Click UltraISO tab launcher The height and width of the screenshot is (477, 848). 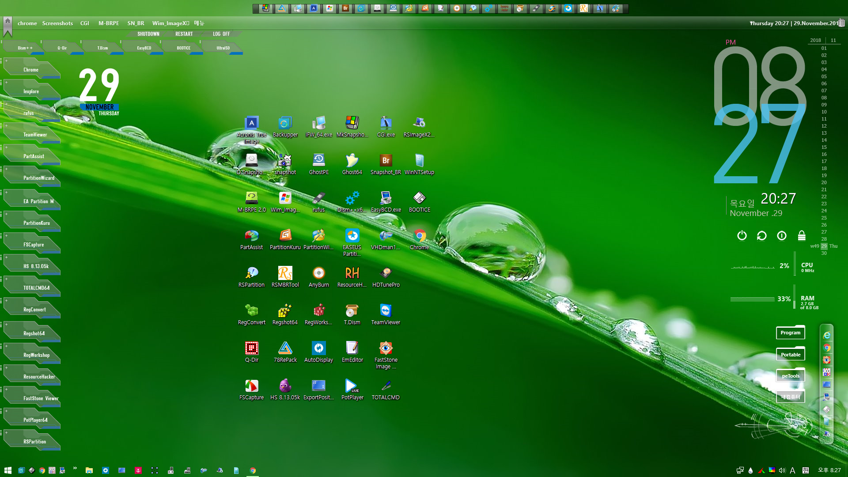[x=223, y=48]
